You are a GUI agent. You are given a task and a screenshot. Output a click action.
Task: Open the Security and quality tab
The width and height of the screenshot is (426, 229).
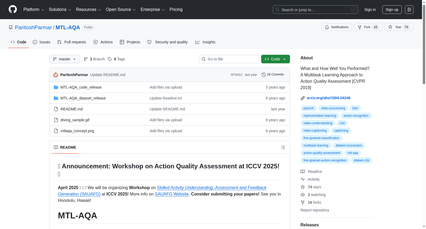pos(167,42)
